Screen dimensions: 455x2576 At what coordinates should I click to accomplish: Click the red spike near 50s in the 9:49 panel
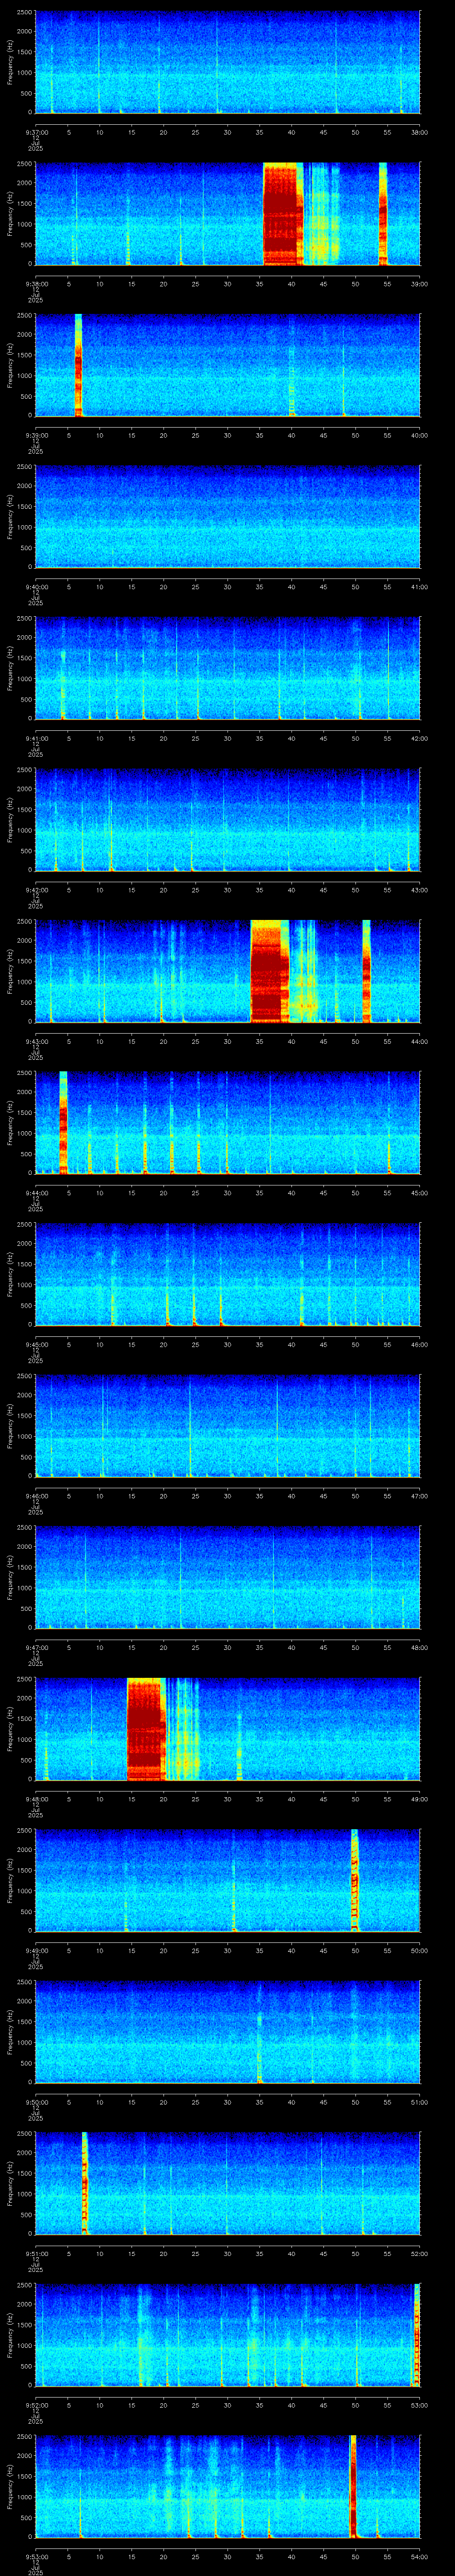point(354,1881)
